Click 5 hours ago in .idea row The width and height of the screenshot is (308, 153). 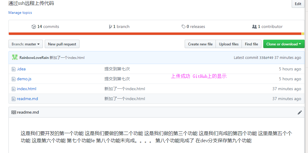(x=290, y=69)
